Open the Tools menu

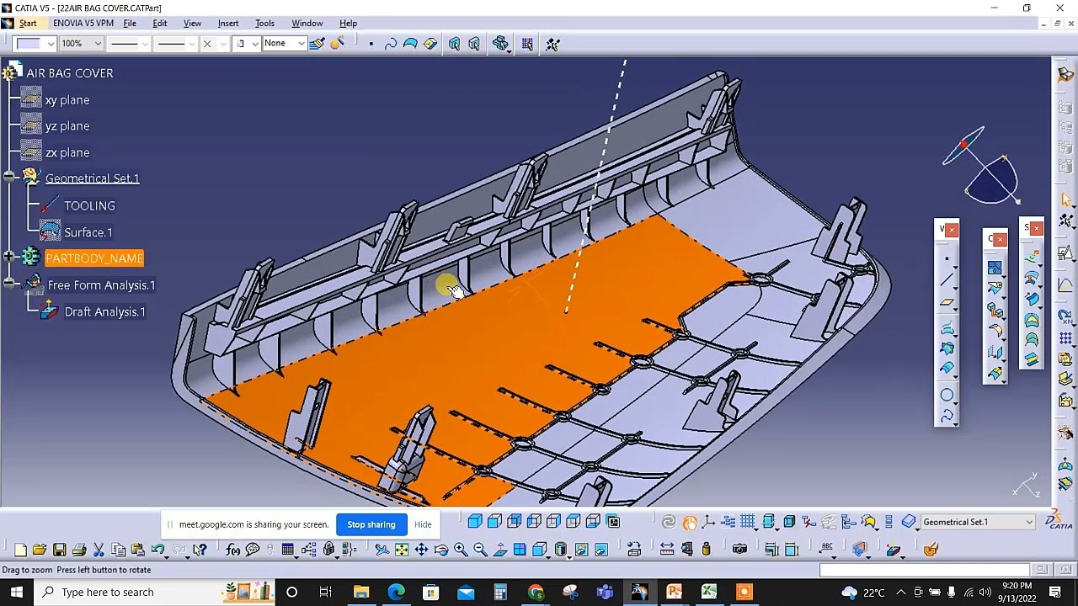(264, 23)
